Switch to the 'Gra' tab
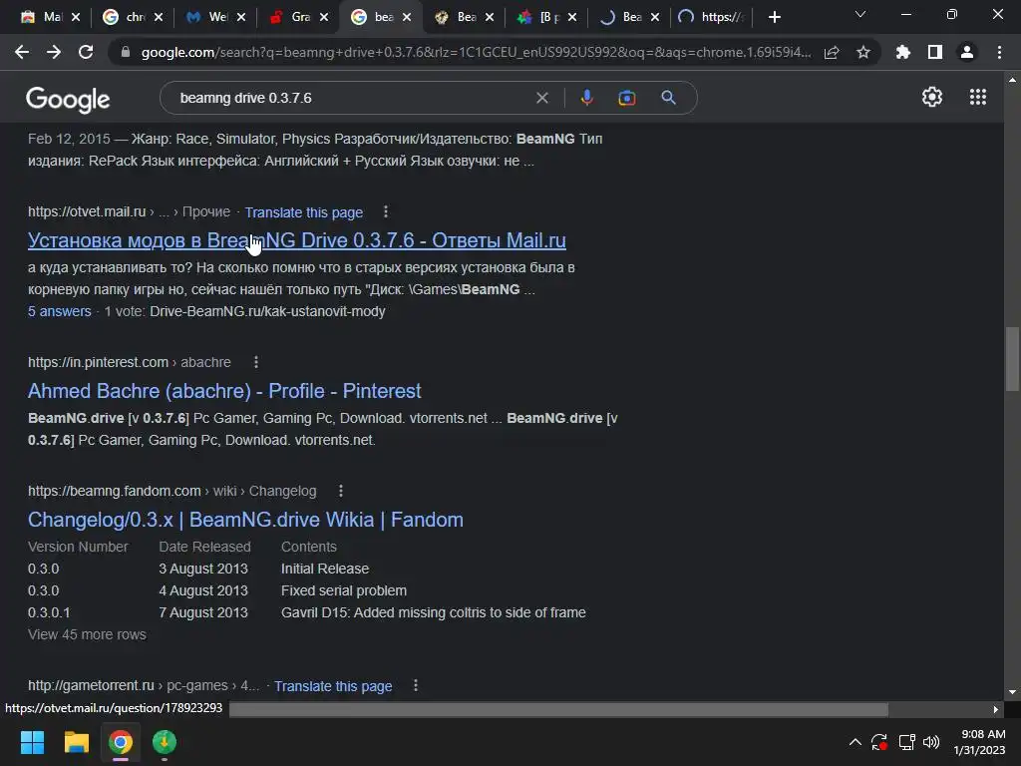Screen dimensions: 1021x766 pyautogui.click(x=290, y=17)
